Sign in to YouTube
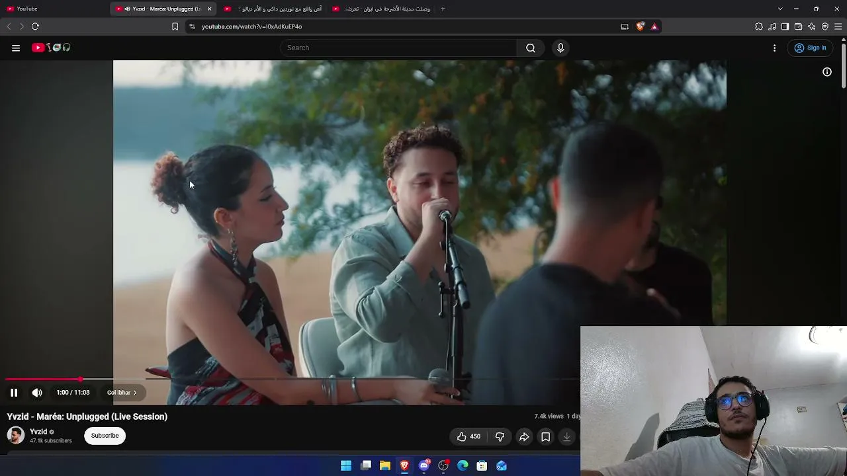The height and width of the screenshot is (476, 847). pyautogui.click(x=811, y=48)
